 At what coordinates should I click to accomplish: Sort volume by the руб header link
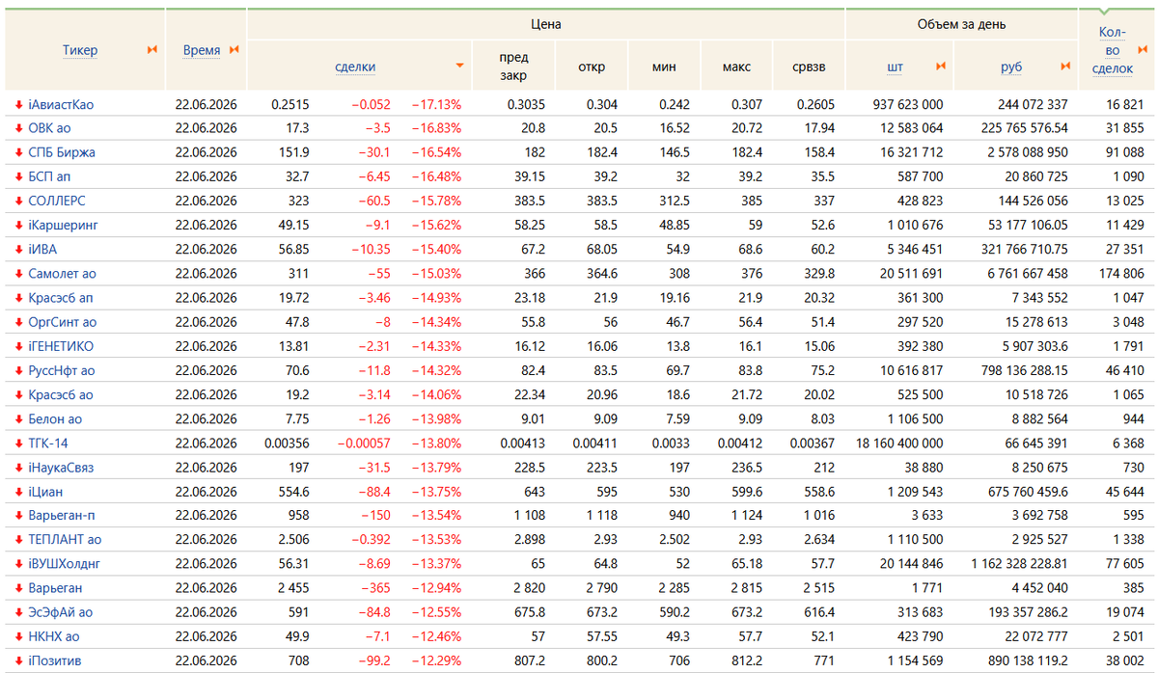[x=1011, y=67]
